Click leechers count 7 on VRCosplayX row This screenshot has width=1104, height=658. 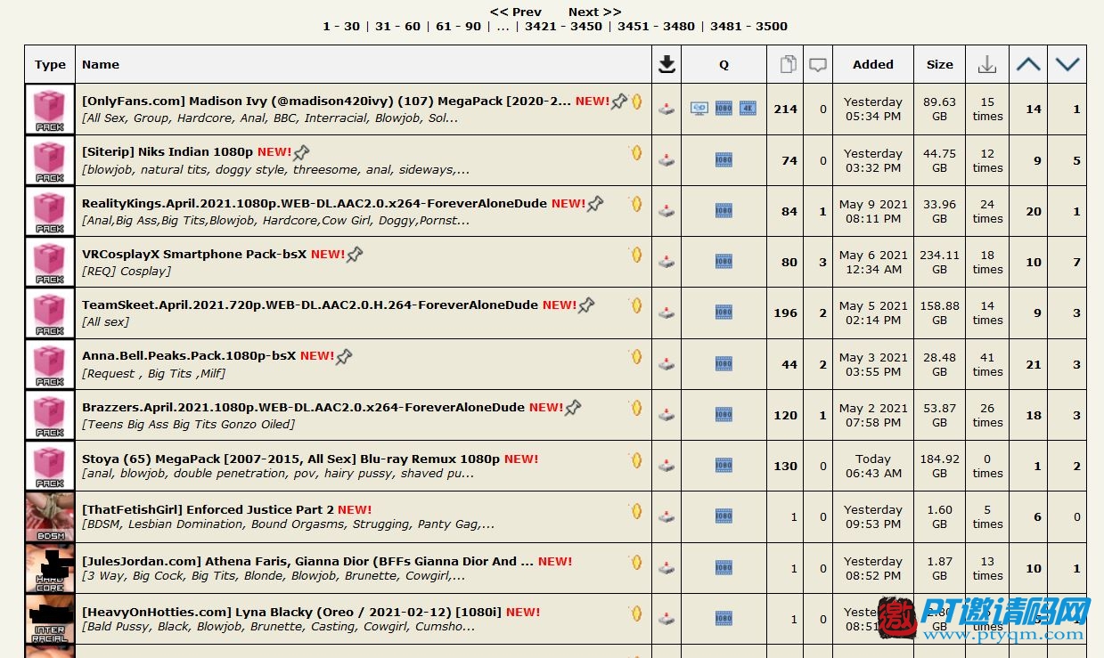point(1076,263)
